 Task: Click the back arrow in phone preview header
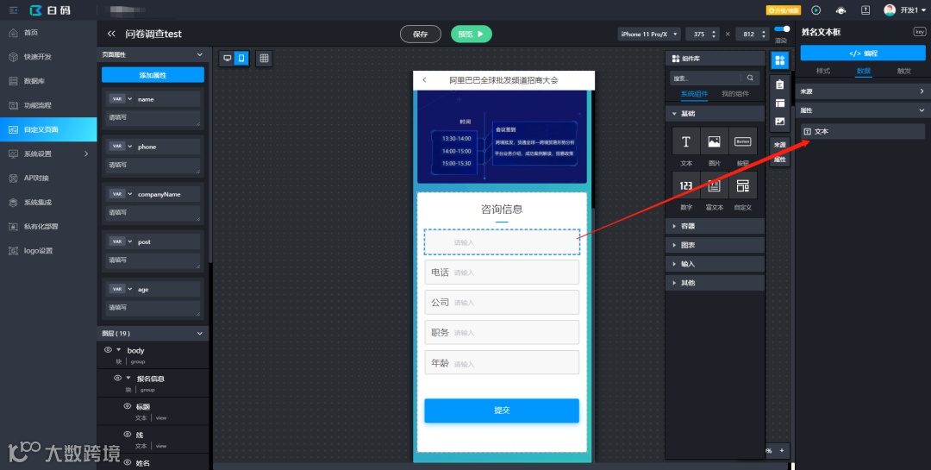coord(424,79)
